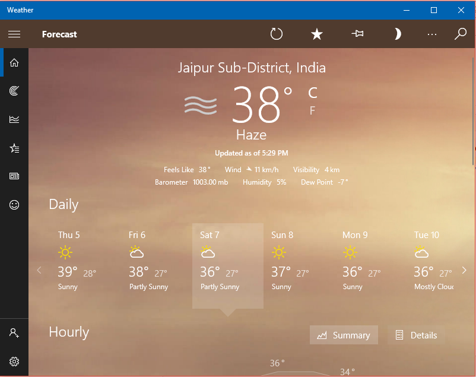Advance daily forecast with the right chevron
This screenshot has width=476, height=377.
point(464,270)
